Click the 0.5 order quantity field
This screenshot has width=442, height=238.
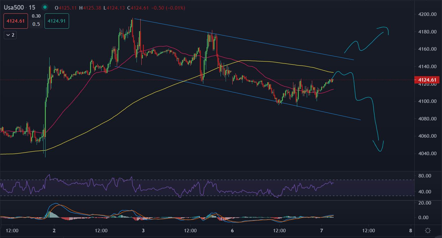(36, 24)
